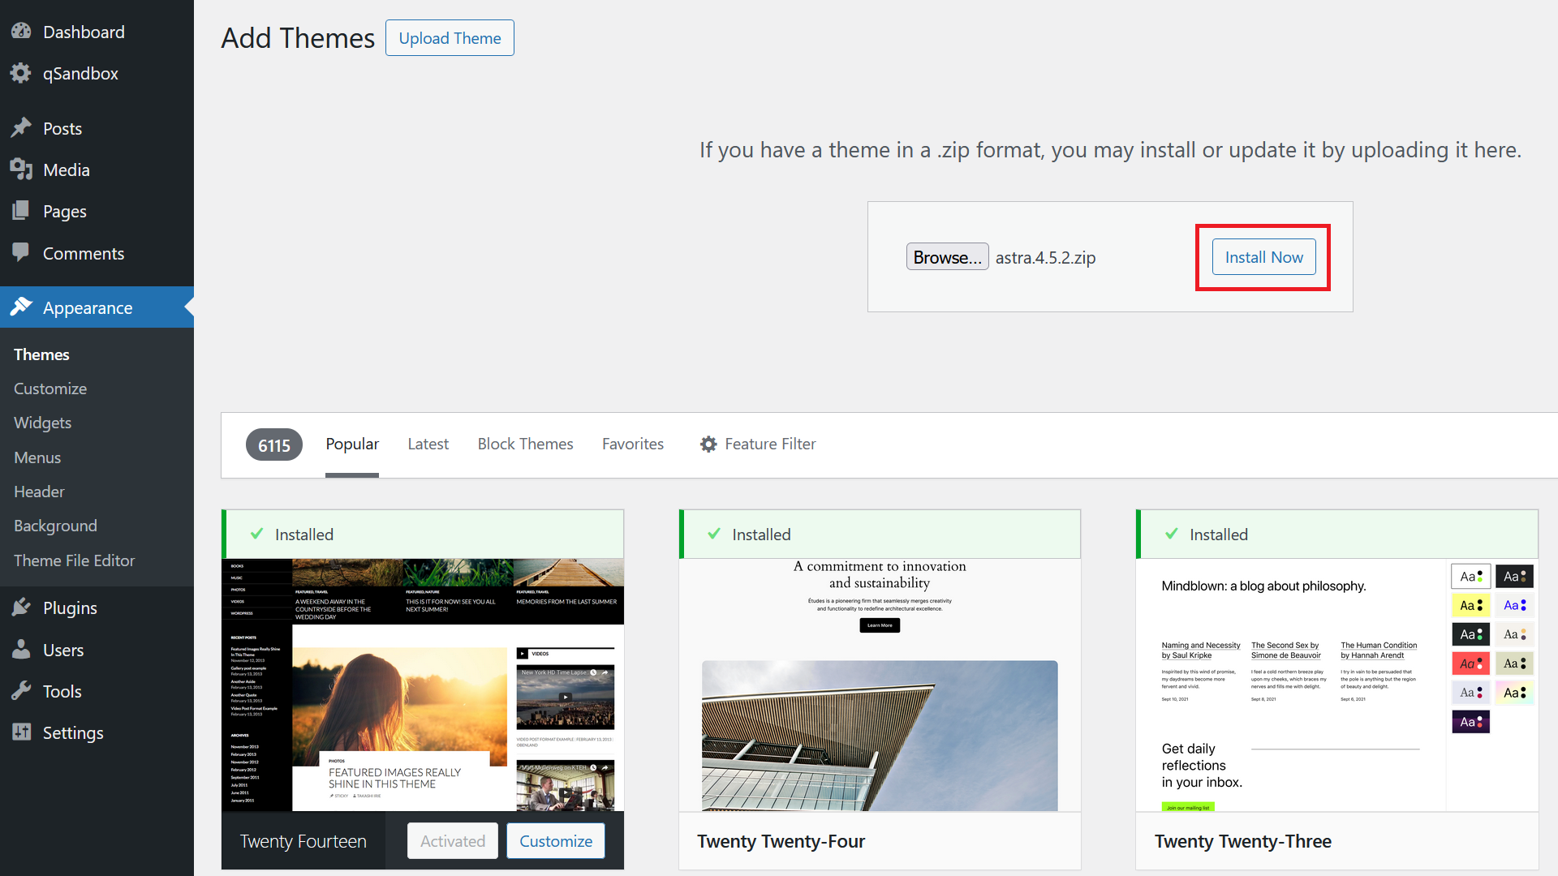Click Installed notice on Twenty Fourteen
The height and width of the screenshot is (876, 1558).
point(423,535)
